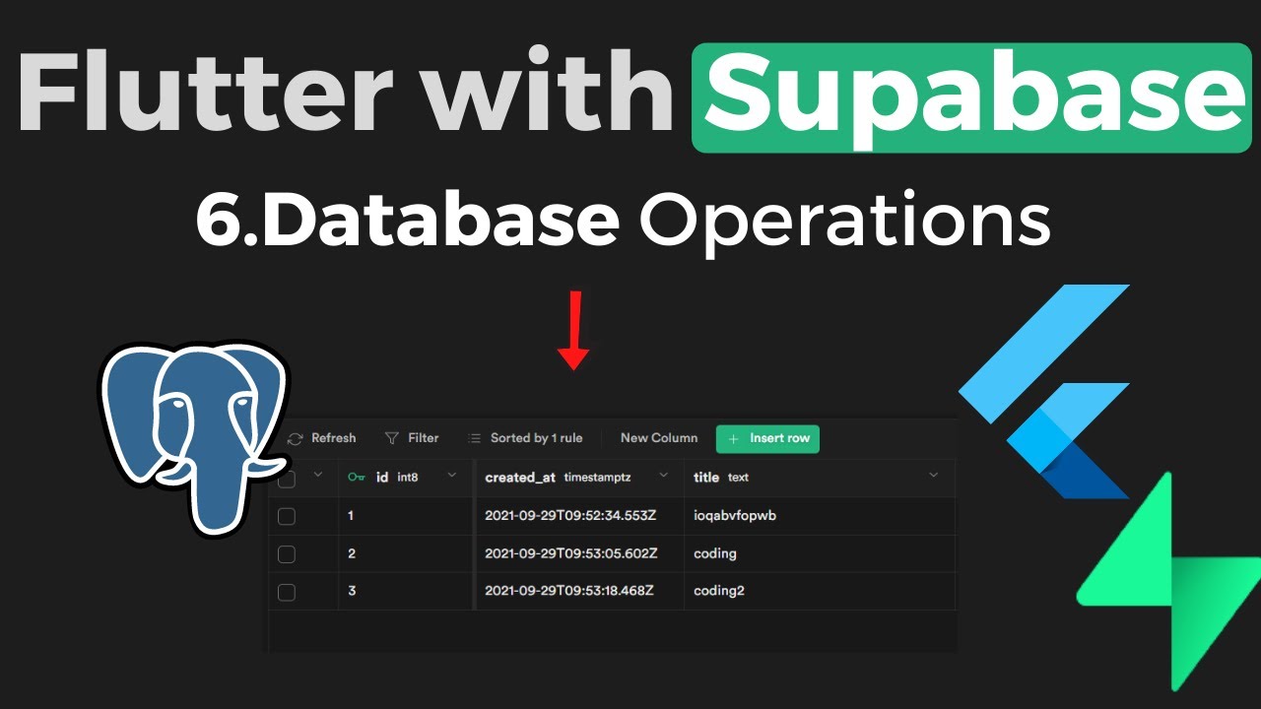Select the id cell containing 3

[x=406, y=591]
